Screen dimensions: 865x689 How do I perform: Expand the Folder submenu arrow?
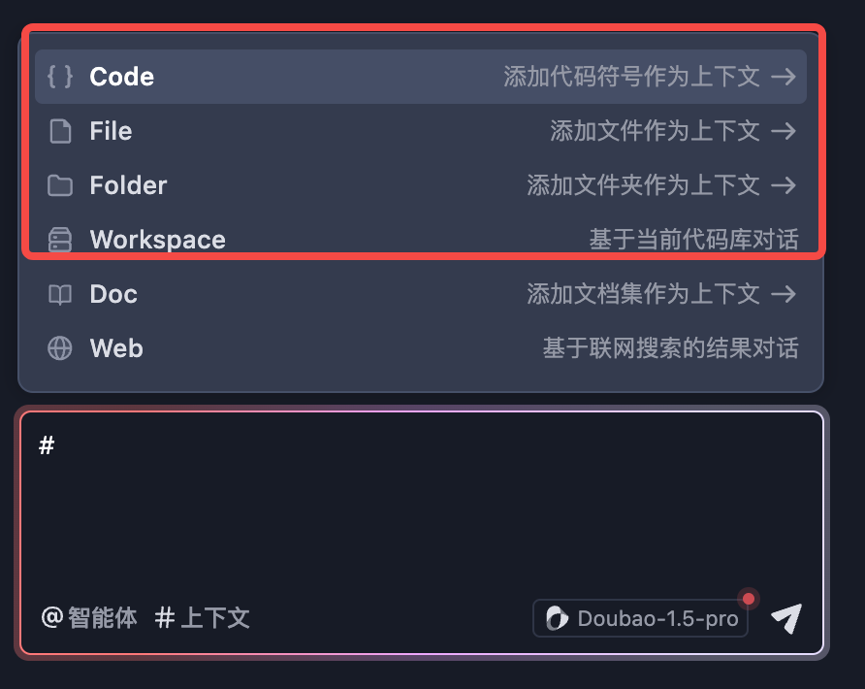coord(784,185)
